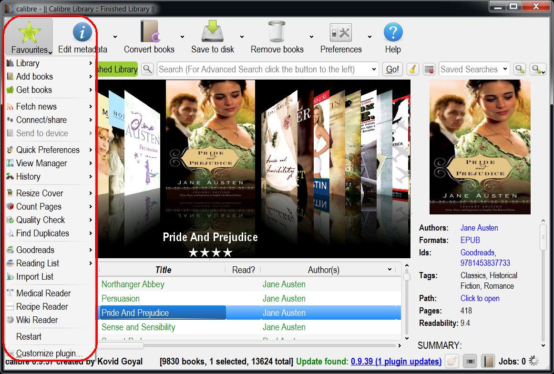Click the Jobs spinner indicator
The image size is (554, 374).
coord(534,361)
